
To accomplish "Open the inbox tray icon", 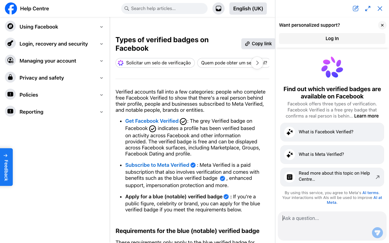I will (x=219, y=9).
